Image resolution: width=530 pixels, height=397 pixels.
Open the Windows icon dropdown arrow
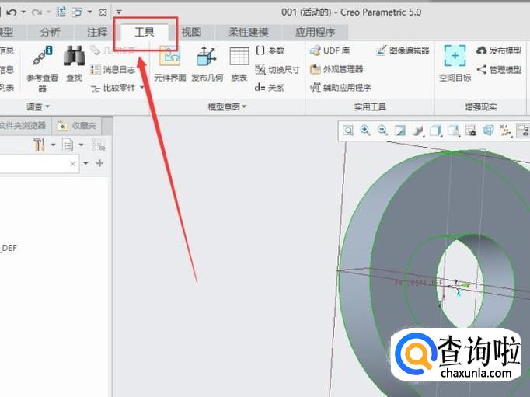pos(90,12)
